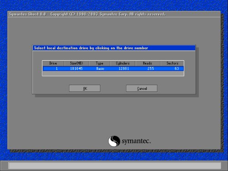Screen dimensions: 228x171
Task: Click the Drive column header
Action: click(53, 63)
